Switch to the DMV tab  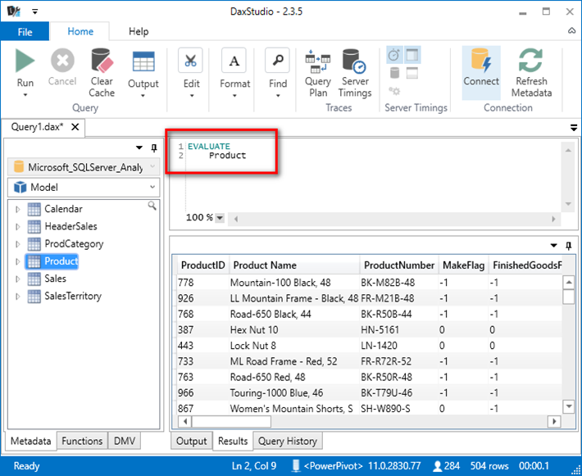coord(125,441)
